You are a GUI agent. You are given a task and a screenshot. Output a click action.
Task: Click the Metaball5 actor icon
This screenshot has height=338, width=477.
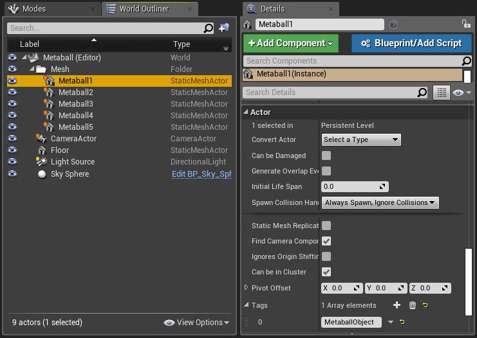(x=48, y=127)
